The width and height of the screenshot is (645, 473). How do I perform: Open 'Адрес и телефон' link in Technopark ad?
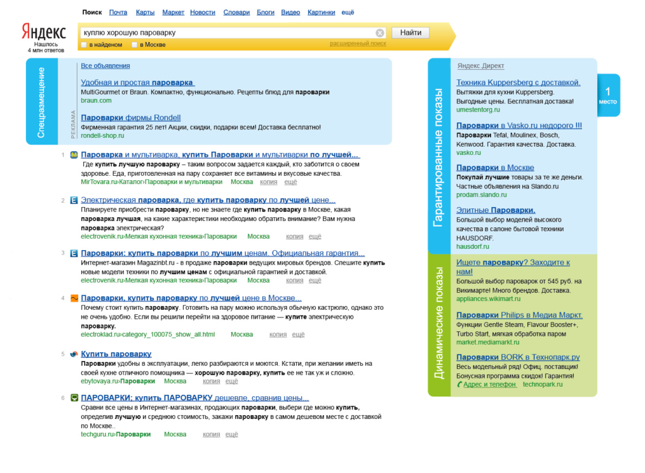pos(489,385)
